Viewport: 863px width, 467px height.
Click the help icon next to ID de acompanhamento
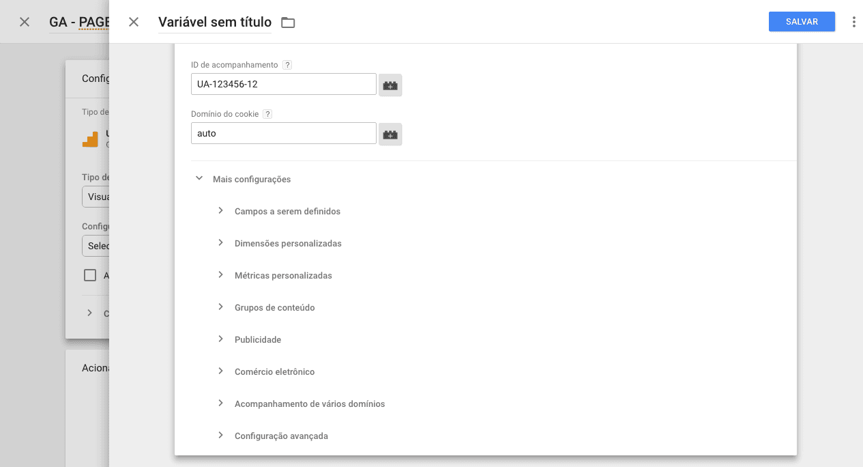click(x=287, y=64)
